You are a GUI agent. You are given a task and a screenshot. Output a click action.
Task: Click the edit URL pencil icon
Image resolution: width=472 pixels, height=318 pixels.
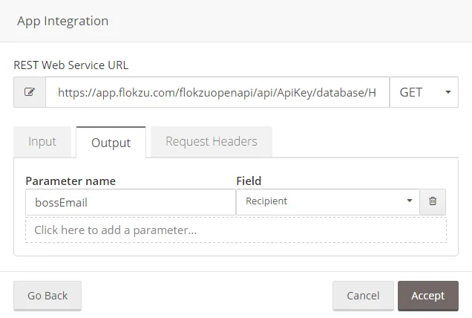click(30, 92)
